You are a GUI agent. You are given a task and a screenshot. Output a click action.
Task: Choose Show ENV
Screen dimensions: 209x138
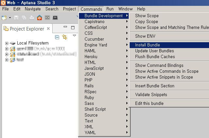tap(169, 36)
